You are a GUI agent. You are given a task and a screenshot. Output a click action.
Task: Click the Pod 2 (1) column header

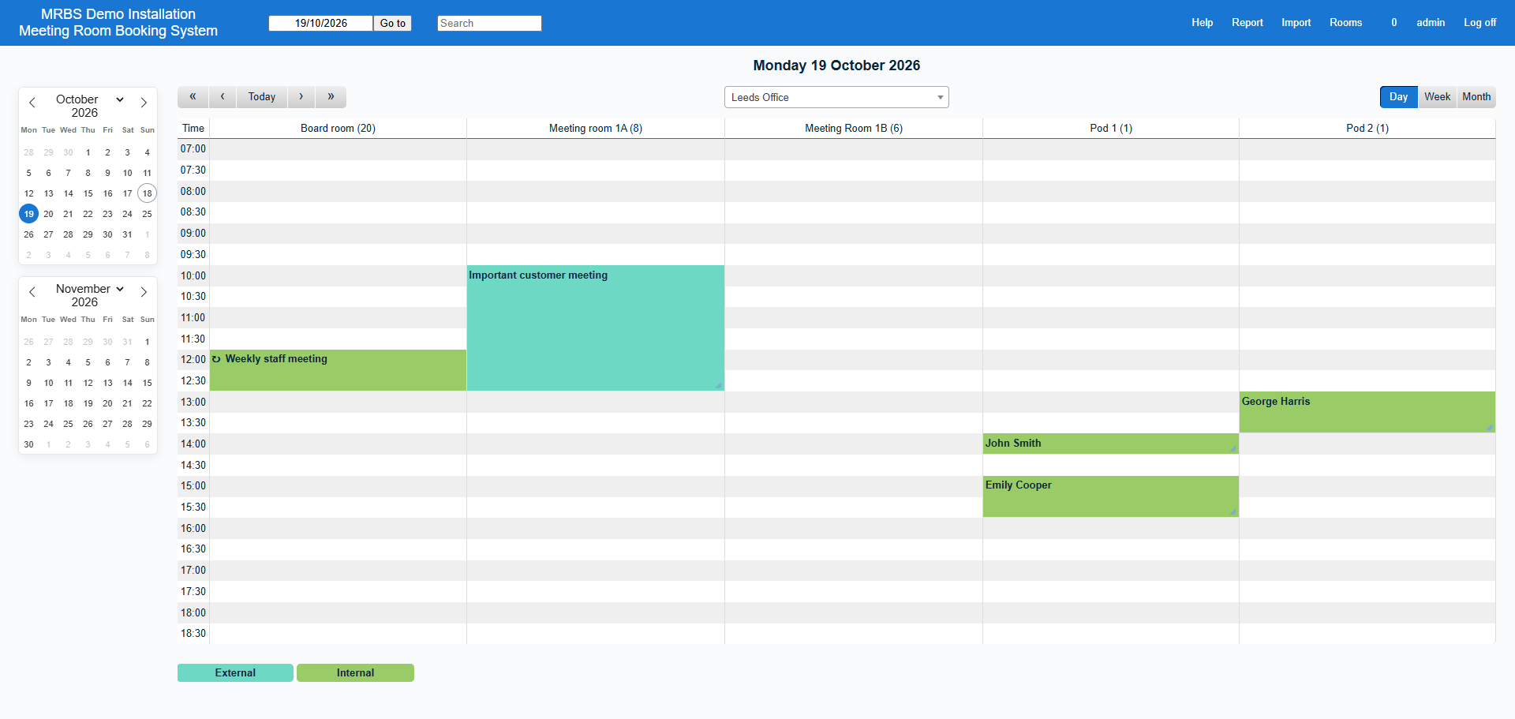click(1367, 129)
